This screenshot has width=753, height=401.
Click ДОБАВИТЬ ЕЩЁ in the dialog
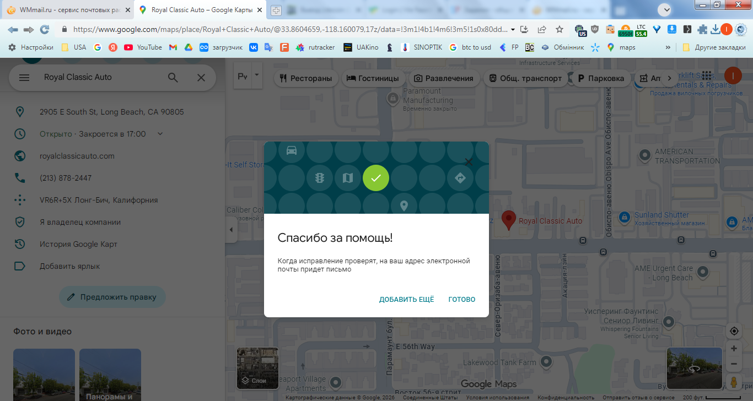pos(407,300)
